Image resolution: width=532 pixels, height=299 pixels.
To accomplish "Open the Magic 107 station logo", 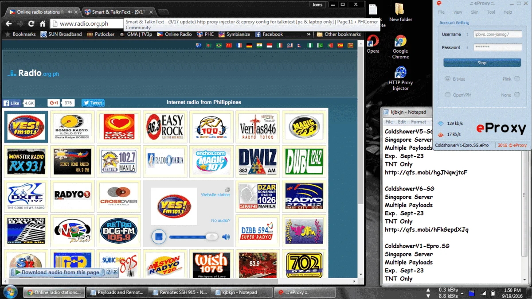I will click(211, 161).
